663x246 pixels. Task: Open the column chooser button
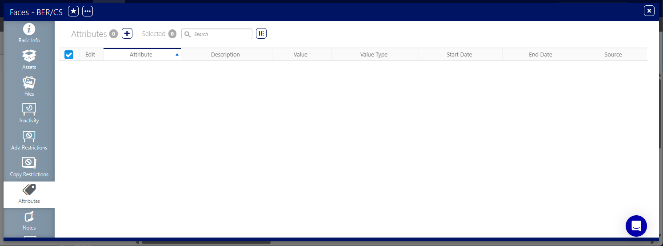click(261, 33)
